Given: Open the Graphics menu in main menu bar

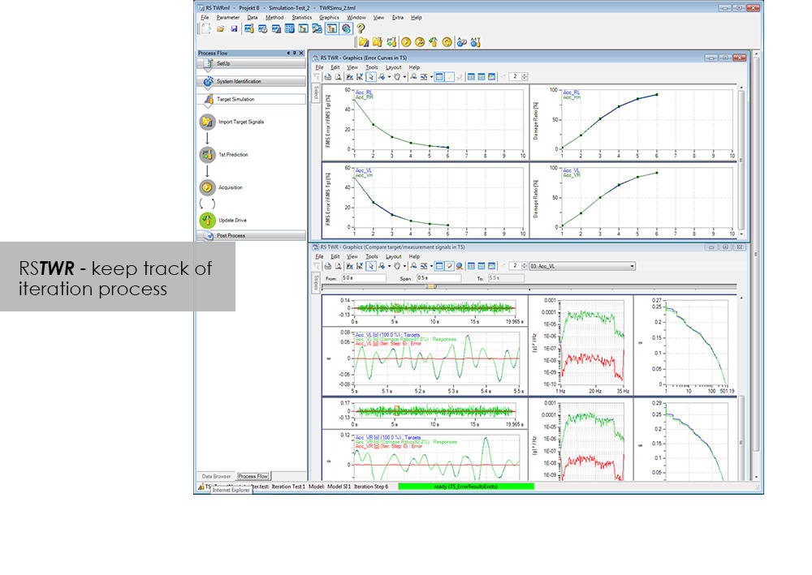Looking at the screenshot, I should [329, 17].
